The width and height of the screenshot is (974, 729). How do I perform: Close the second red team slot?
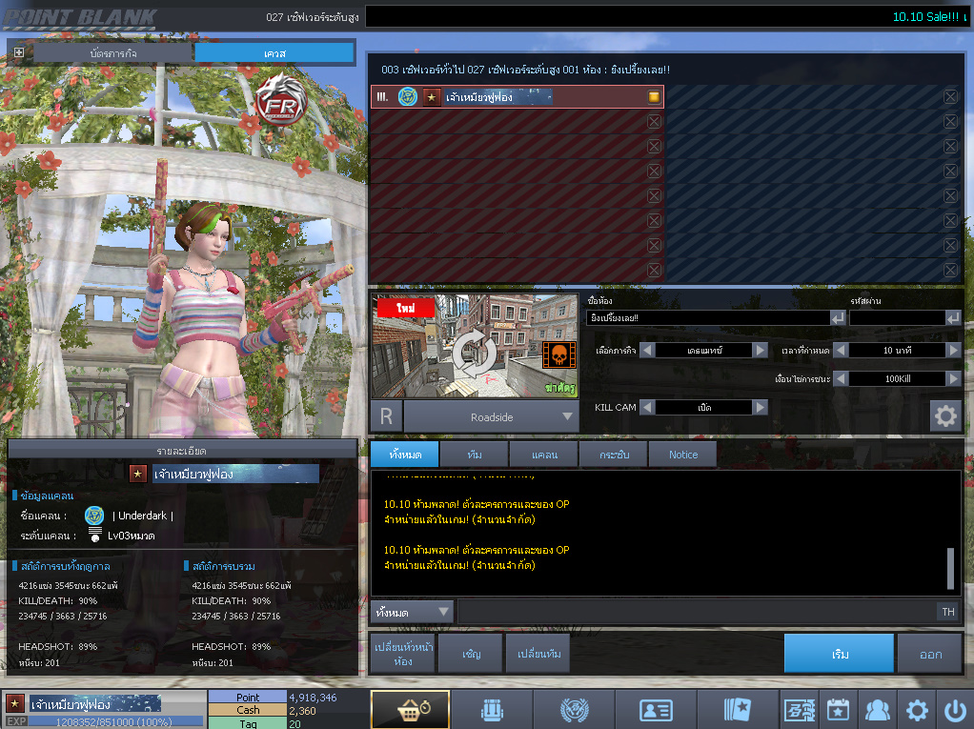(654, 122)
